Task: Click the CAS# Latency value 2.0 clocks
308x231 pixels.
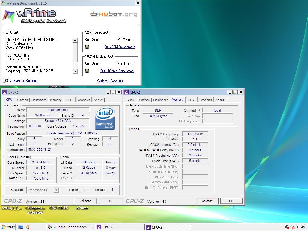Action: [195, 145]
